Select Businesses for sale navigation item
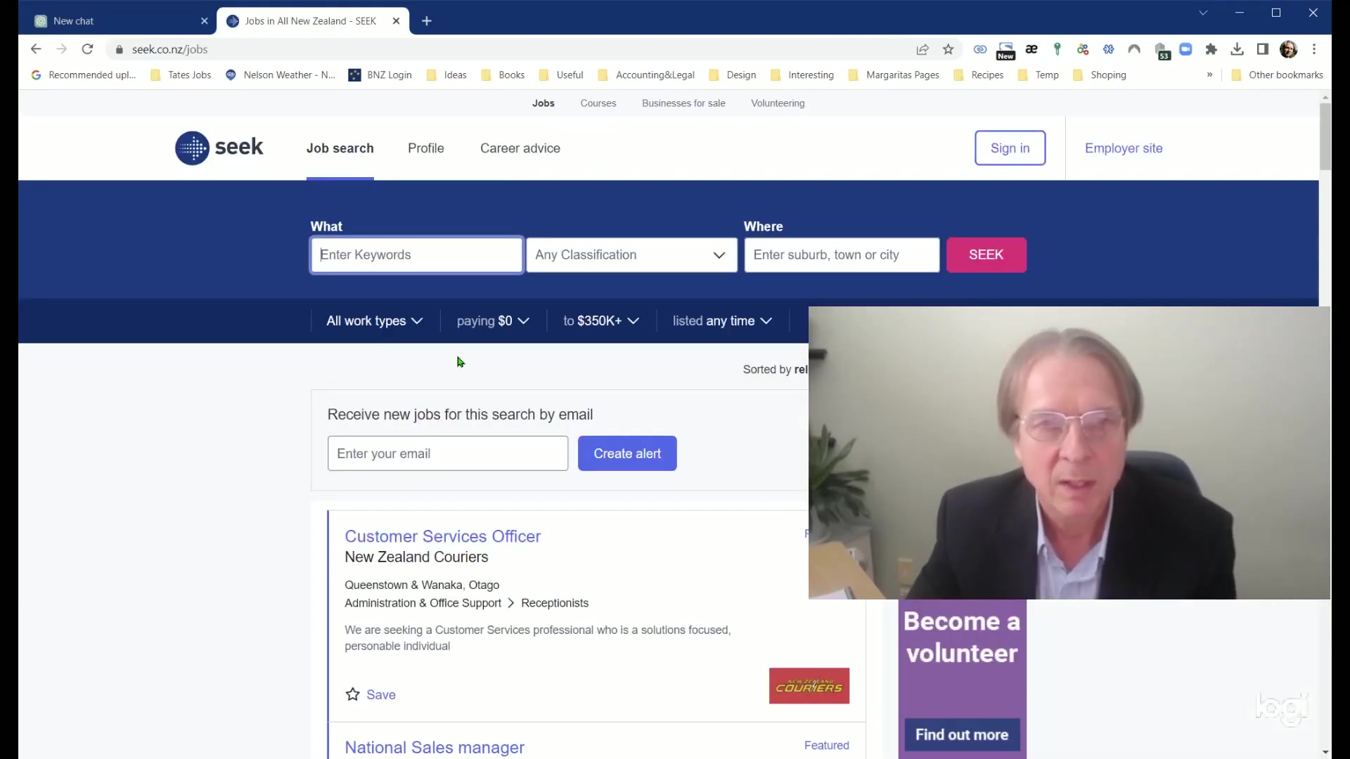Viewport: 1350px width, 759px height. [683, 103]
